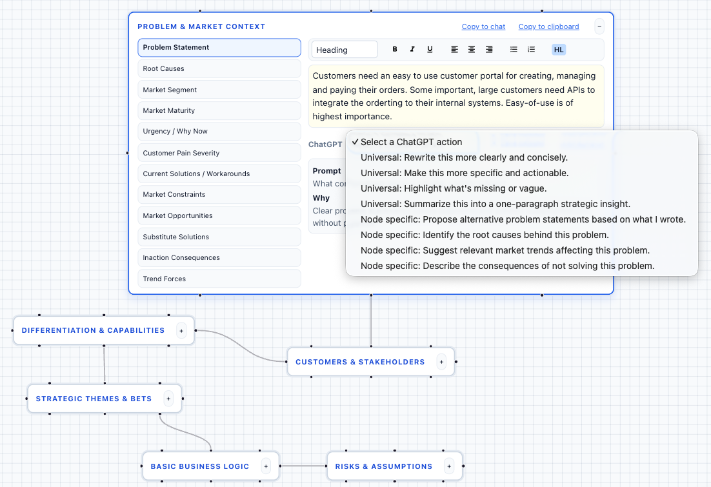Viewport: 711px width, 487px height.
Task: Expand options on Risks & Assumptions node
Action: click(448, 466)
